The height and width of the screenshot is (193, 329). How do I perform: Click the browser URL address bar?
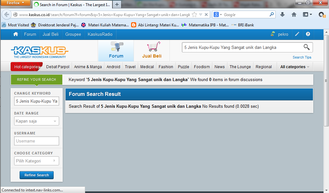click(104, 14)
